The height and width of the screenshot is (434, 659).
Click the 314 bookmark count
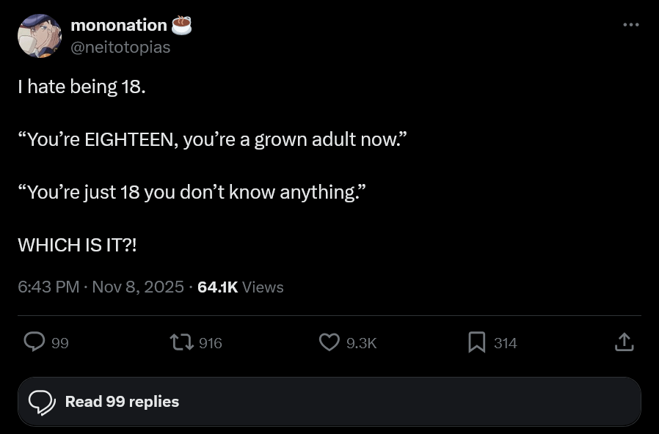click(x=505, y=343)
